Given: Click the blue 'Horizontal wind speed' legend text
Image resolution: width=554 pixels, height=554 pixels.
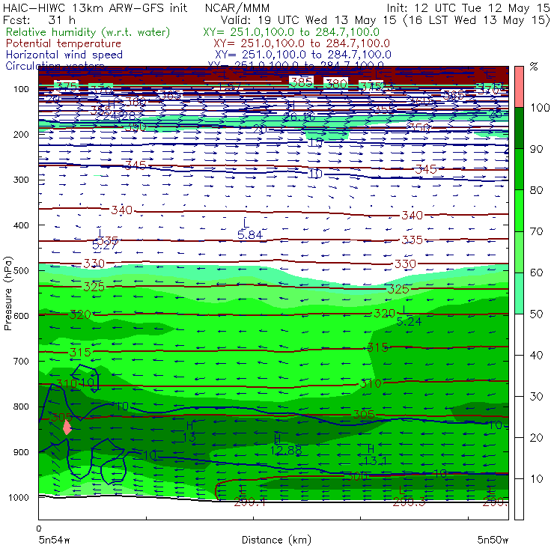Looking at the screenshot, I should (64, 55).
